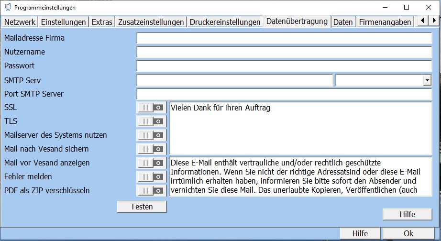Click the Mailadresse Firma input field
The width and height of the screenshot is (441, 241).
tap(284, 38)
